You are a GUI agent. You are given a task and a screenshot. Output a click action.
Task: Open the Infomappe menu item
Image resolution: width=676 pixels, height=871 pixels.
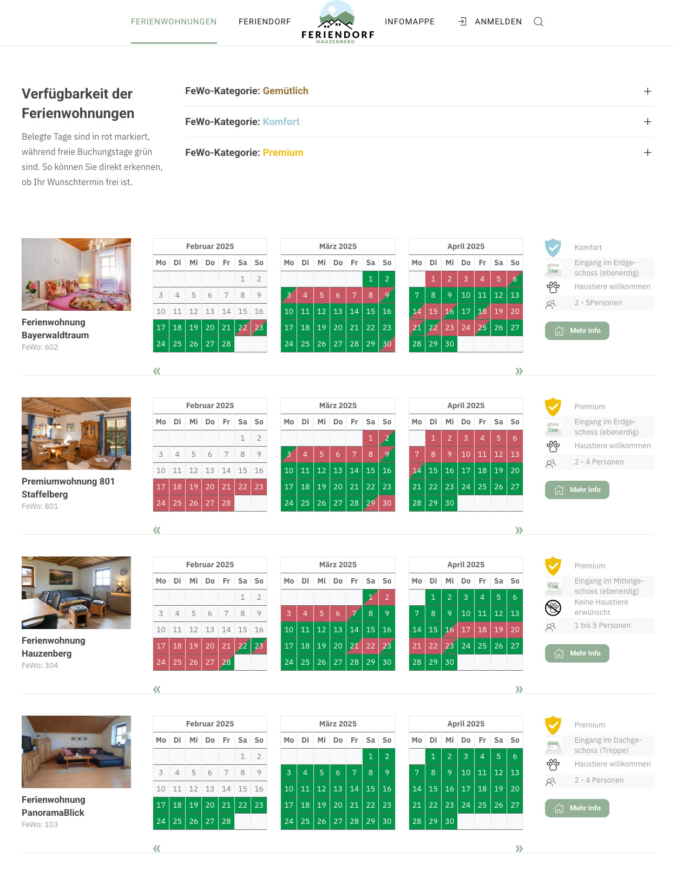pyautogui.click(x=410, y=22)
